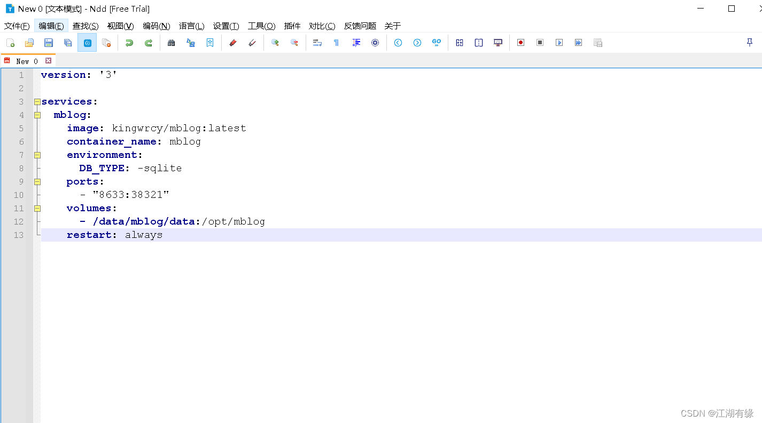Toggle the pin icon on the toolbar
762x423 pixels.
tap(750, 43)
